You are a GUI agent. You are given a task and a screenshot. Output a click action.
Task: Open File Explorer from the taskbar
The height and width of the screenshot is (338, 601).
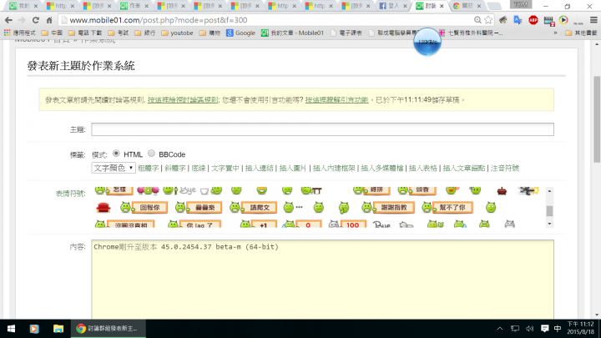click(x=58, y=329)
